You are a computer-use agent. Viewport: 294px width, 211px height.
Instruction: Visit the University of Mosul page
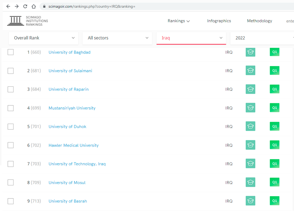click(67, 183)
